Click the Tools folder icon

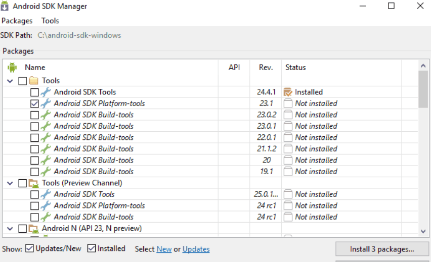coord(34,81)
